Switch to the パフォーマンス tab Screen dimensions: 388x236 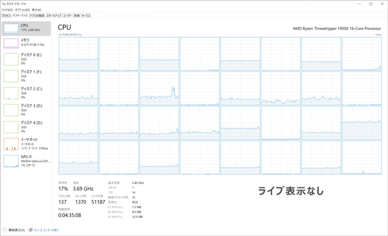pos(20,15)
